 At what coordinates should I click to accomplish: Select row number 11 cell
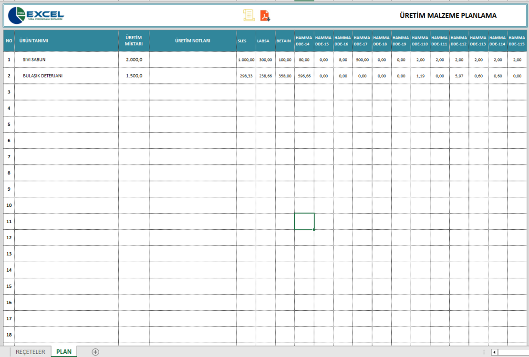pos(9,222)
